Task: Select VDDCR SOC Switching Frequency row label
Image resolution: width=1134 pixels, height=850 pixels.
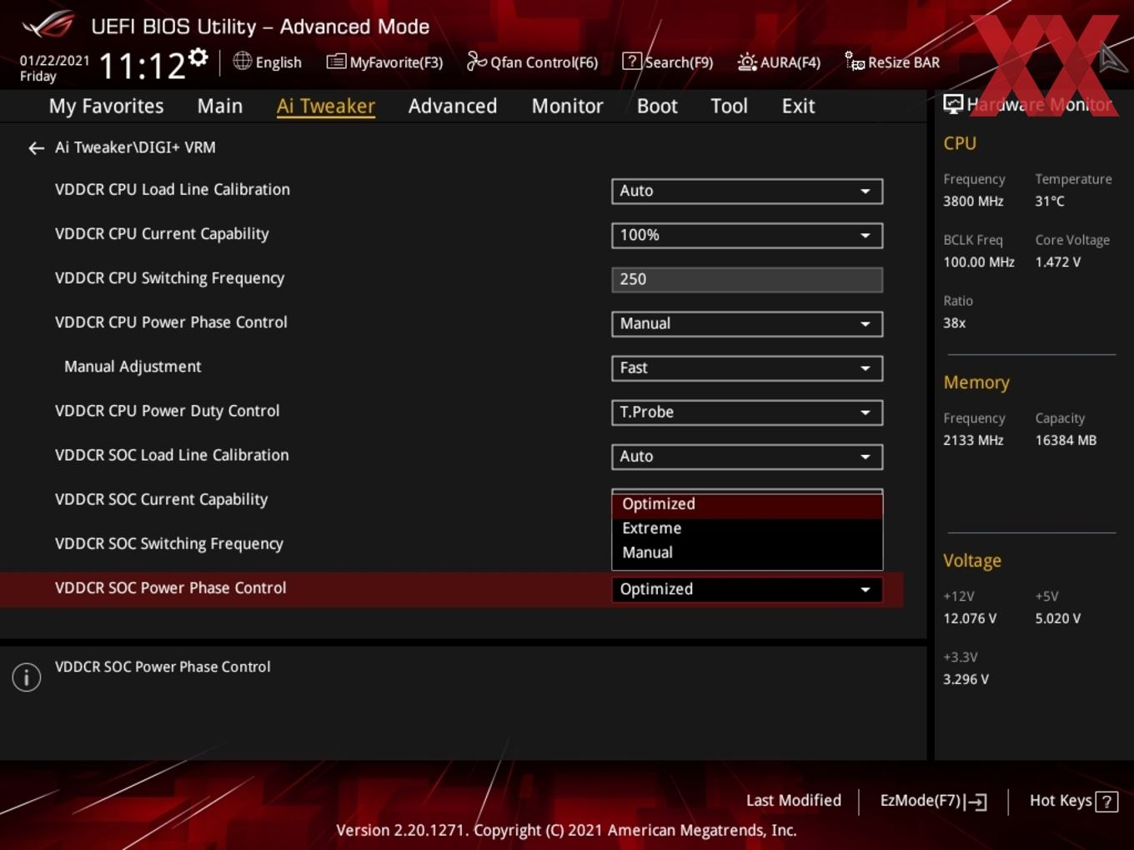Action: (169, 543)
